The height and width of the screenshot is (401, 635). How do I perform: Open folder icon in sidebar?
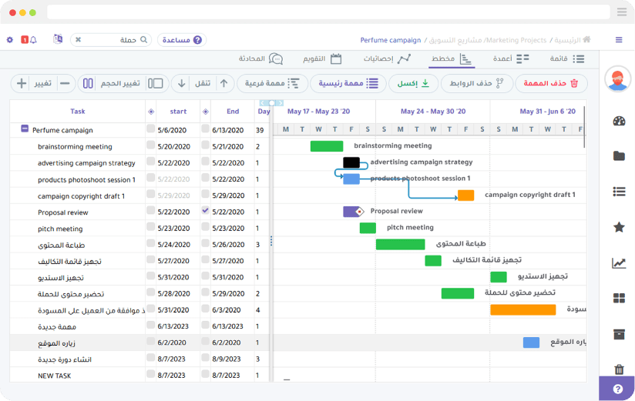(x=619, y=155)
